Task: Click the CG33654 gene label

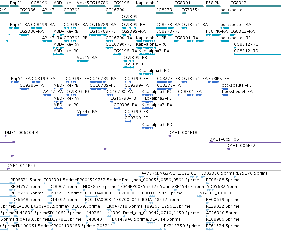Action: tap(191, 10)
